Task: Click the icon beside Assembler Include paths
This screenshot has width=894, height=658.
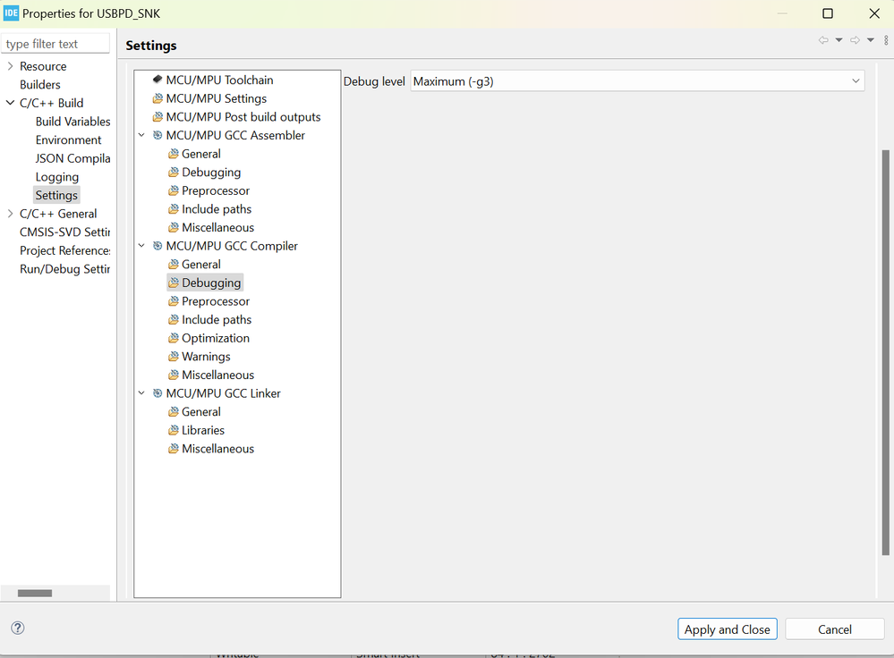Action: [174, 209]
